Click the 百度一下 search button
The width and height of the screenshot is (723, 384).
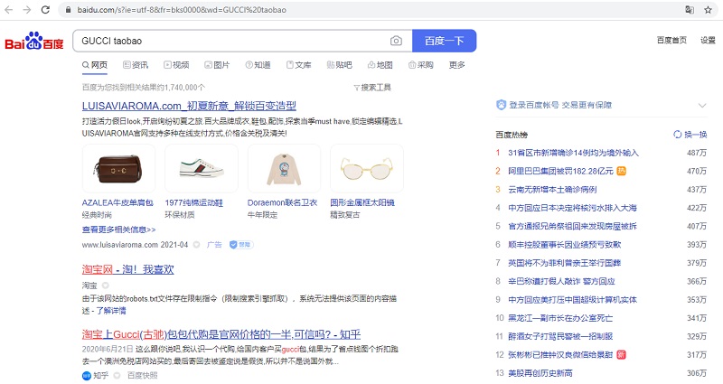(444, 41)
